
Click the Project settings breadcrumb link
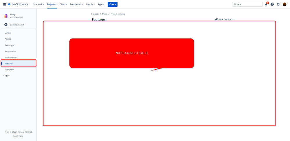pos(118,14)
